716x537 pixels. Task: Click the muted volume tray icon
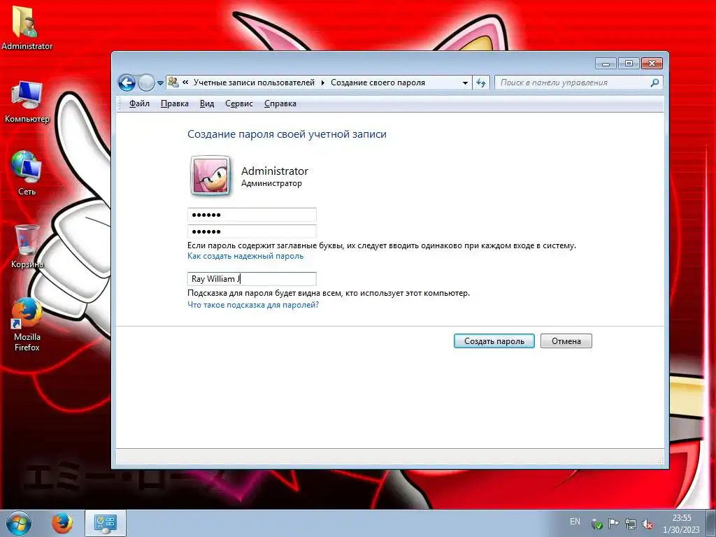coord(647,524)
